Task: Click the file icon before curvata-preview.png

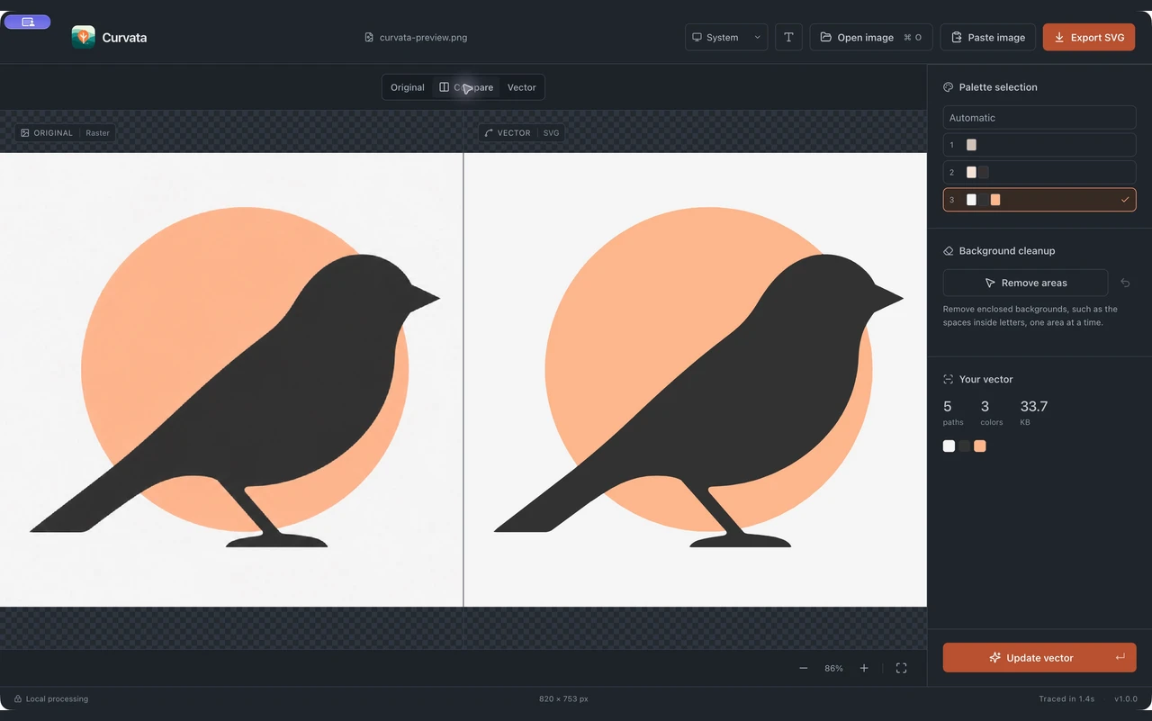Action: (x=369, y=38)
